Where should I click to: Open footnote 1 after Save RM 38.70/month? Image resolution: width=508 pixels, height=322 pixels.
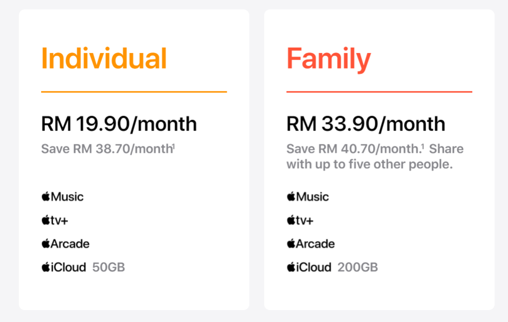coord(174,146)
